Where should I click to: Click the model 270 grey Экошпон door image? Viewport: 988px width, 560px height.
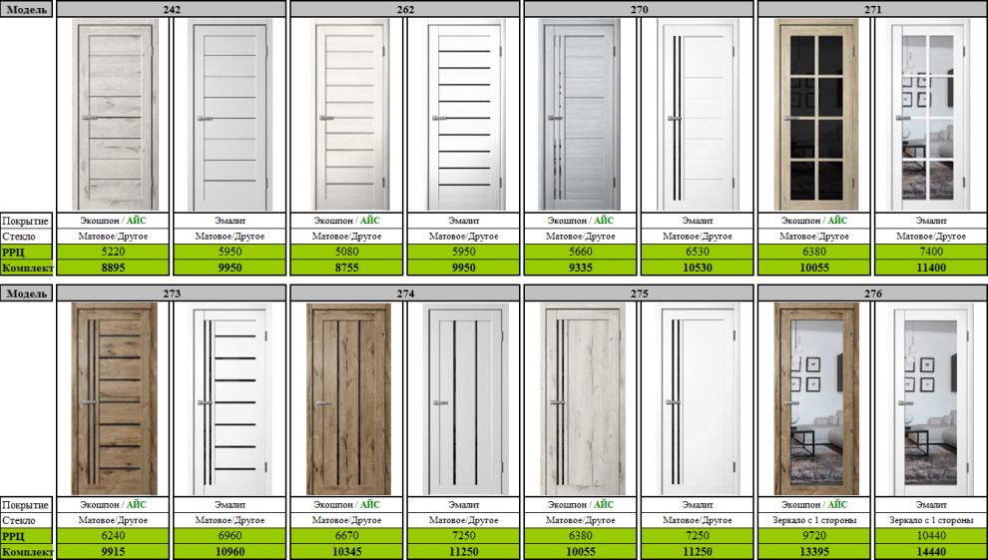[581, 114]
